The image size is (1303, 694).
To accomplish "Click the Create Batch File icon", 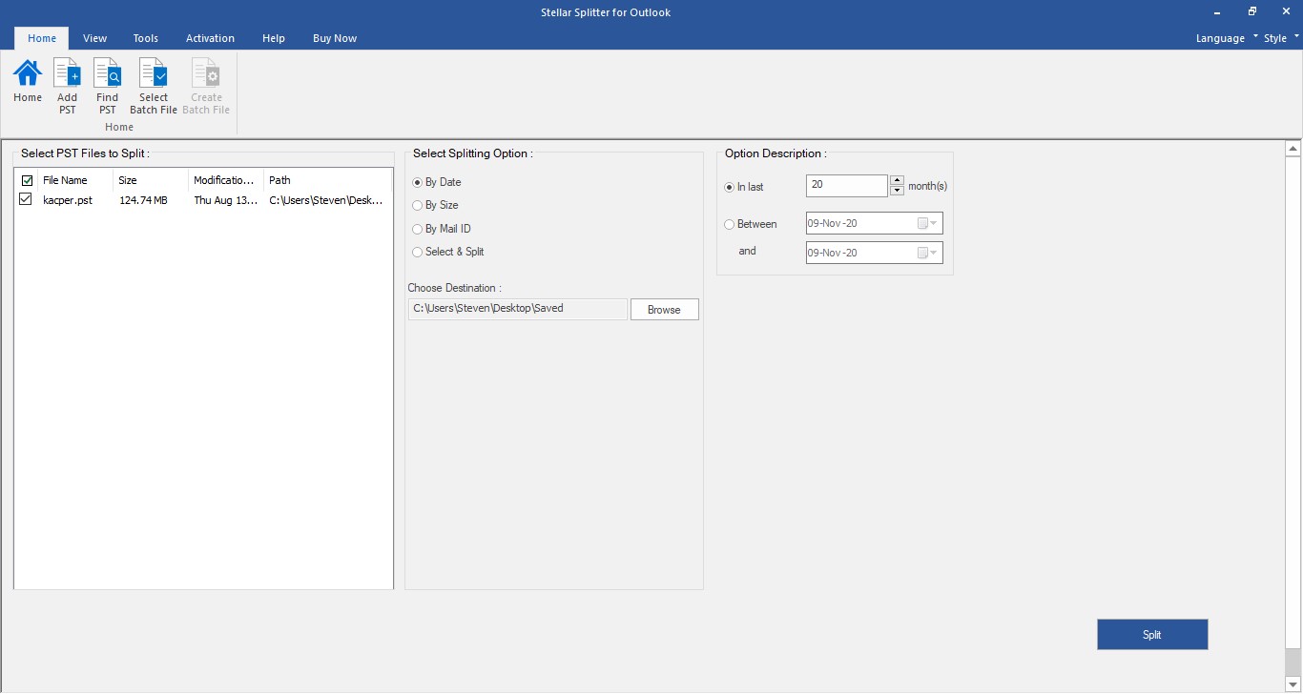I will (205, 81).
